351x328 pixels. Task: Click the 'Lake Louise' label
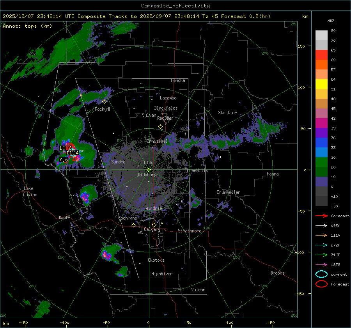click(30, 191)
